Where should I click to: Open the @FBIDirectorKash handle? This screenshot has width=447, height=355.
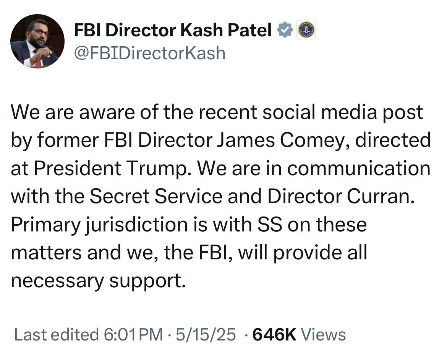(x=150, y=53)
